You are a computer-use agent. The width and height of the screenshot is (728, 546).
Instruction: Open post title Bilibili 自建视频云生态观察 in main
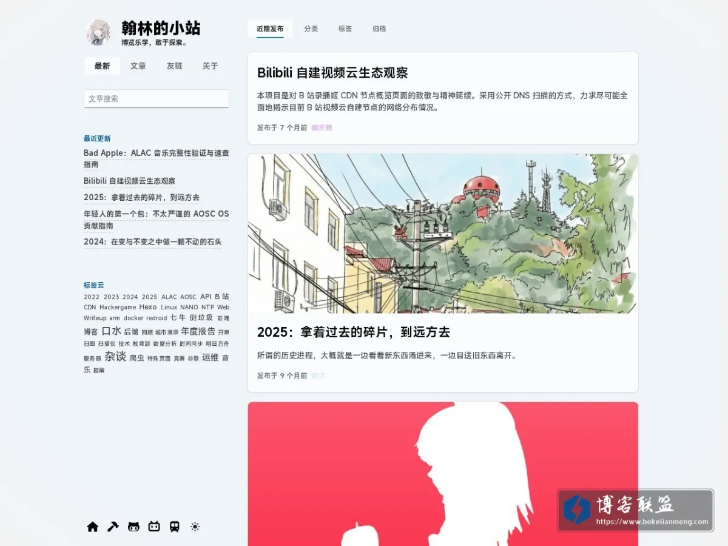332,73
